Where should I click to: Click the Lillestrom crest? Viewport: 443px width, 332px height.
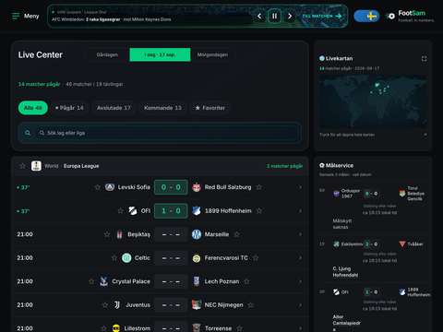pos(116,328)
